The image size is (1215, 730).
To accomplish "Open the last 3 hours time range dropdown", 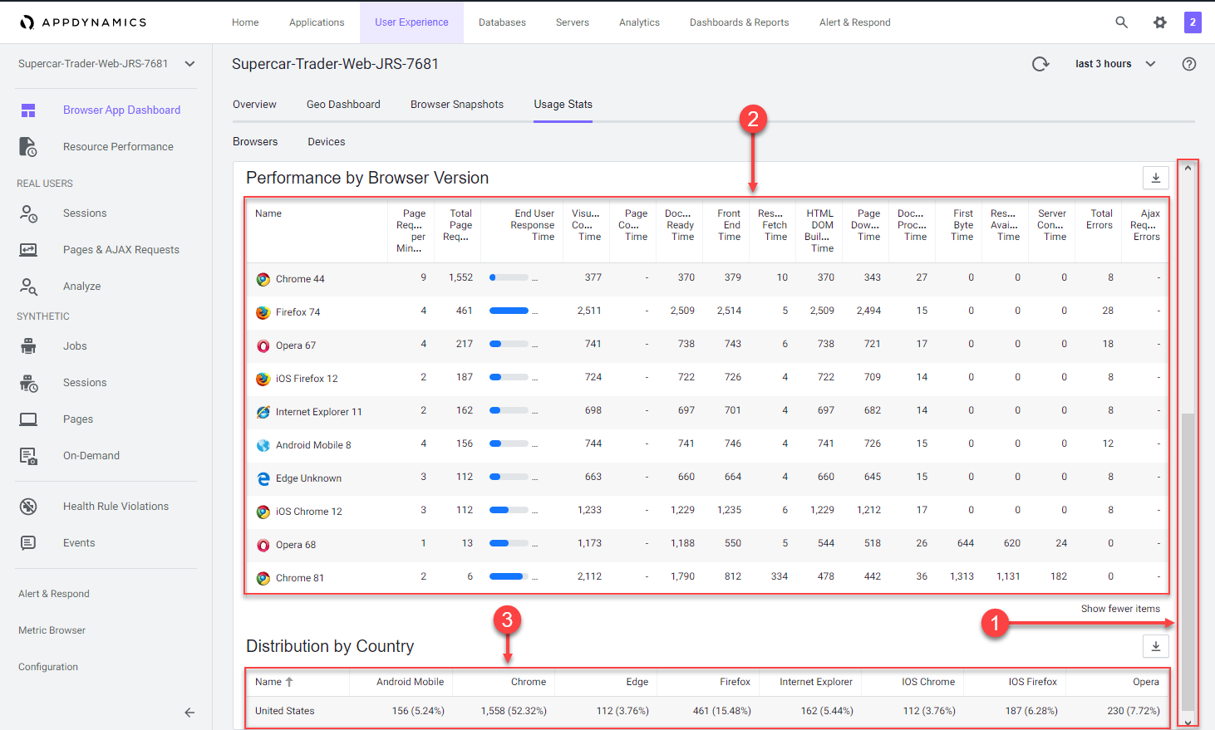I will point(1115,64).
